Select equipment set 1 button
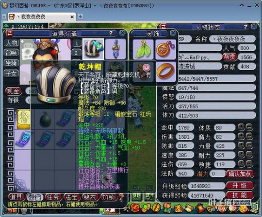Image resolution: width=262 pixels, height=217 pixels. [x=77, y=43]
